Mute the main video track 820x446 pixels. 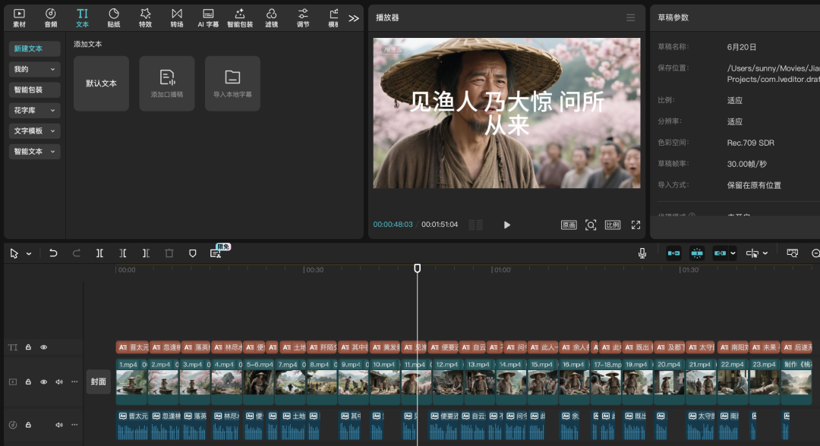point(59,382)
